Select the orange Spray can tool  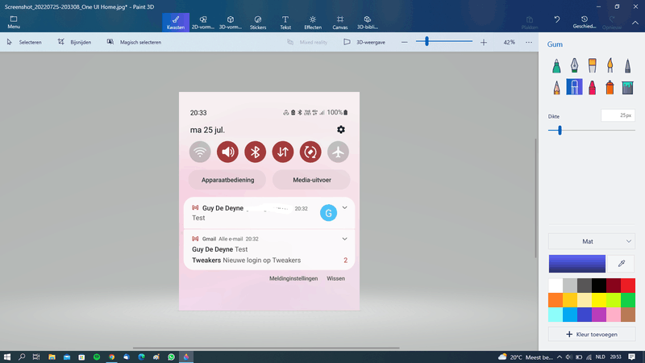pyautogui.click(x=610, y=87)
